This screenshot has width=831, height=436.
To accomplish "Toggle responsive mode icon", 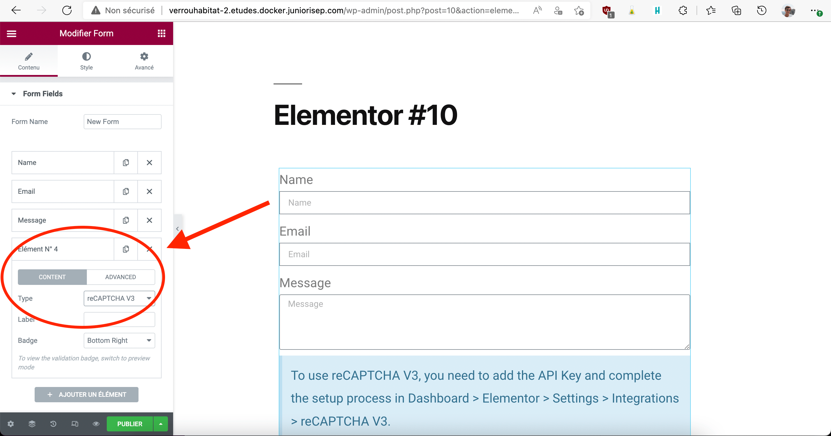I will 75,424.
